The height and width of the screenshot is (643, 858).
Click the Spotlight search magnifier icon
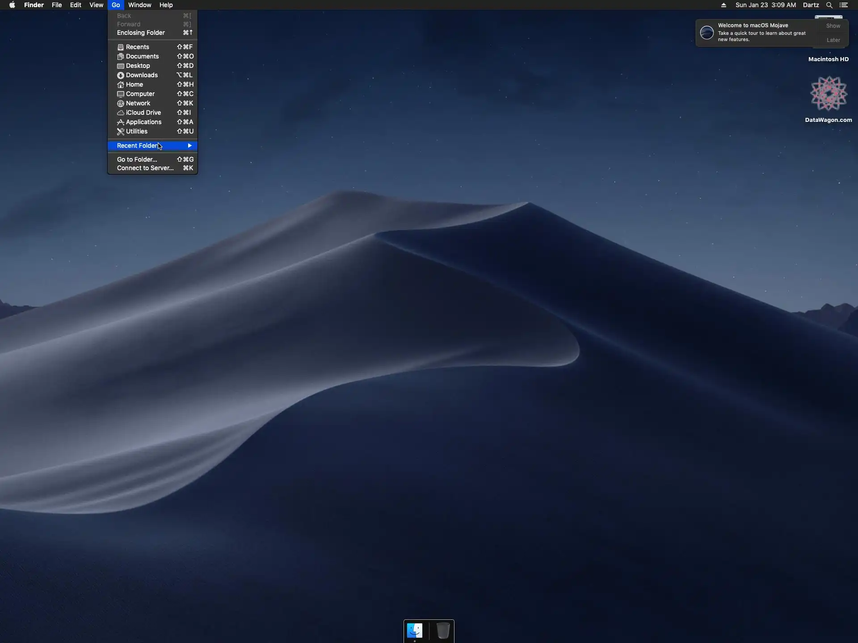point(829,5)
